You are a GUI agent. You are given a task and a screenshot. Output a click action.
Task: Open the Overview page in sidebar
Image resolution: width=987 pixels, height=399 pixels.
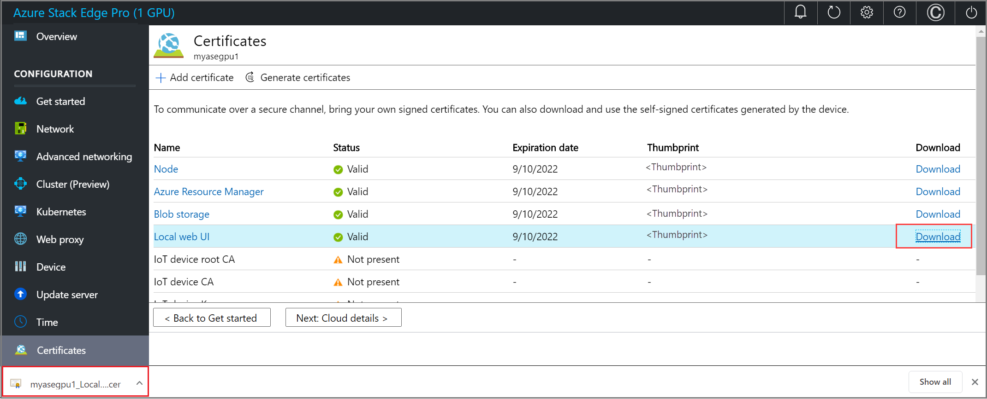(x=56, y=36)
